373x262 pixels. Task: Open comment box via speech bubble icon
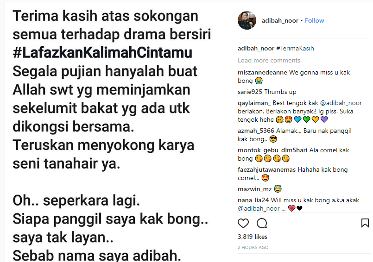point(262,223)
